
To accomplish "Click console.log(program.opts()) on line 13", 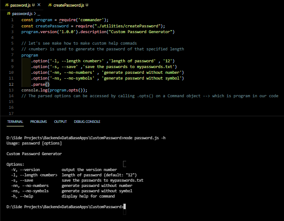I will pyautogui.click(x=54, y=90).
